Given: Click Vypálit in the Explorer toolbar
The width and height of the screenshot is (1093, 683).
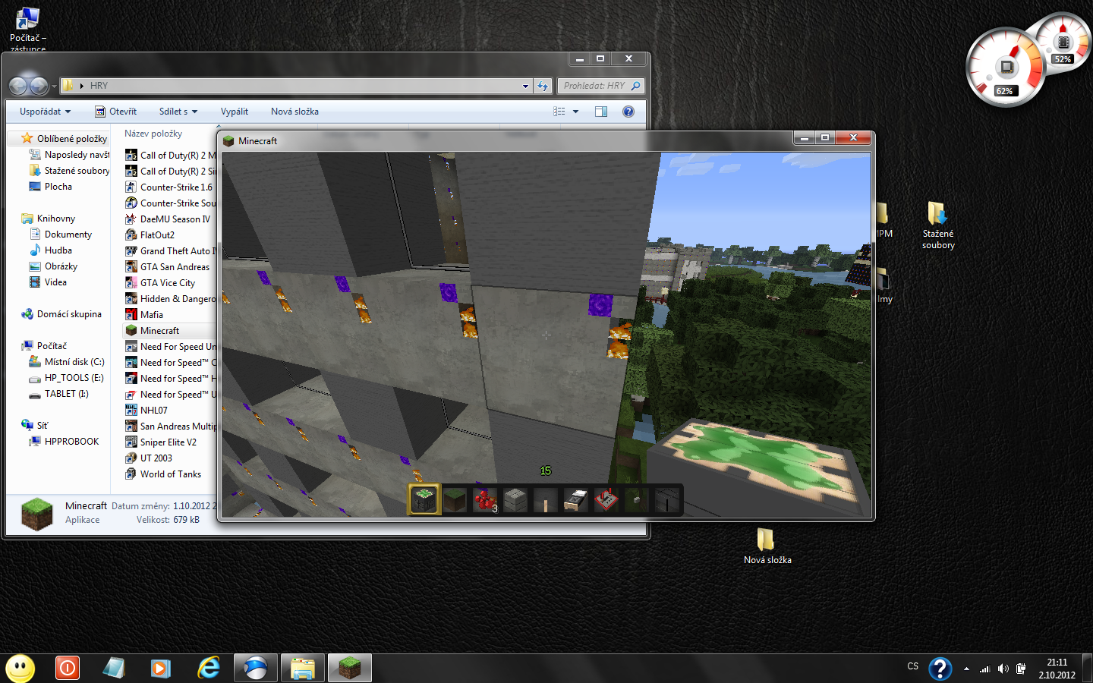Looking at the screenshot, I should pyautogui.click(x=235, y=112).
